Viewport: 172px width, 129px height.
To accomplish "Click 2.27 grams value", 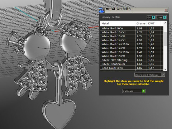I will point(139,44).
